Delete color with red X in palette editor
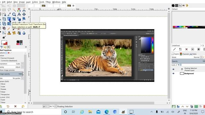The width and height of the screenshot is (205, 115). (x=186, y=49)
